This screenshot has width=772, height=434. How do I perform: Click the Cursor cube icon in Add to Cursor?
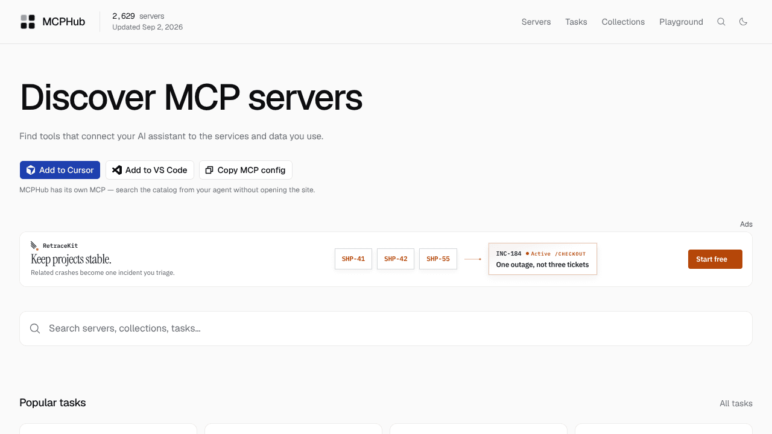(x=31, y=170)
